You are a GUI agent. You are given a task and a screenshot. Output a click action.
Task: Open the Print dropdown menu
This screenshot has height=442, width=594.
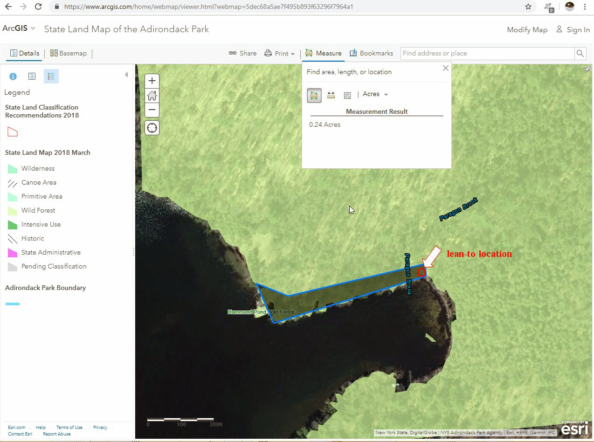(x=280, y=54)
